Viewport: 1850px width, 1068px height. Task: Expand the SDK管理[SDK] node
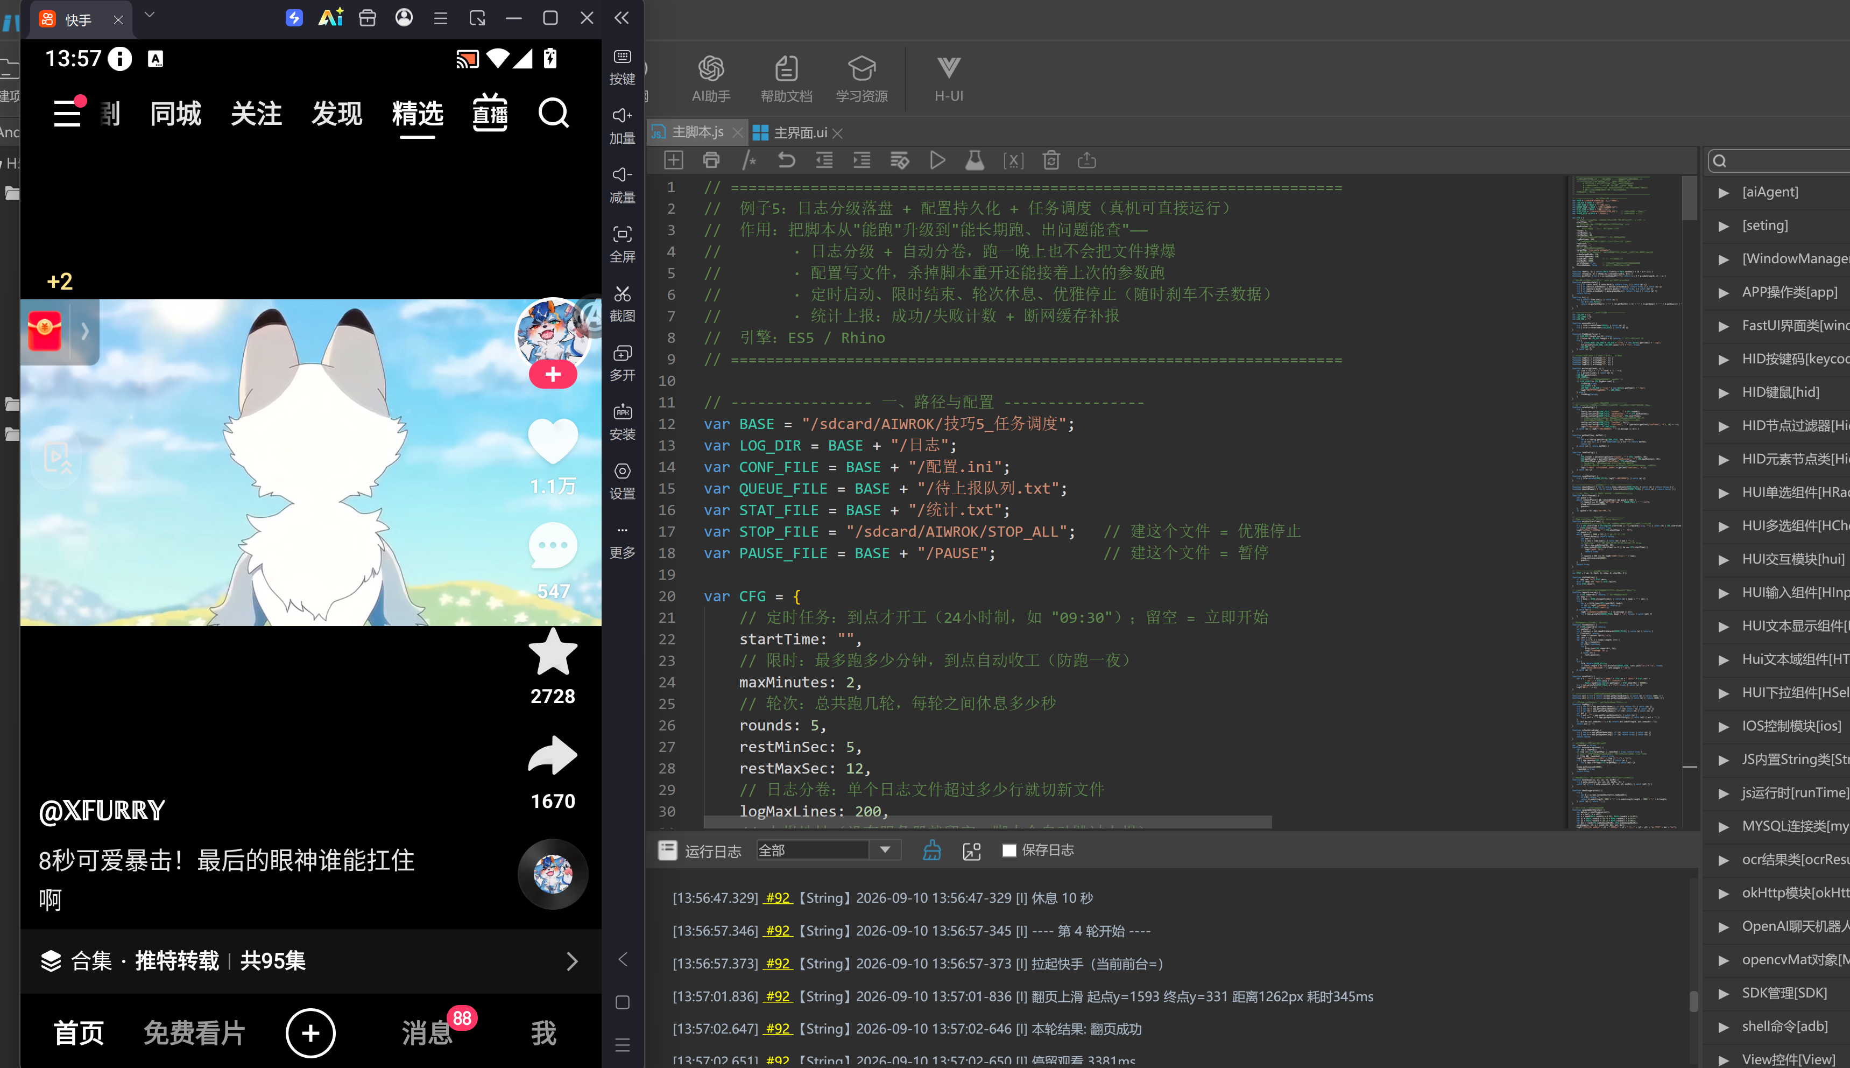point(1723,994)
